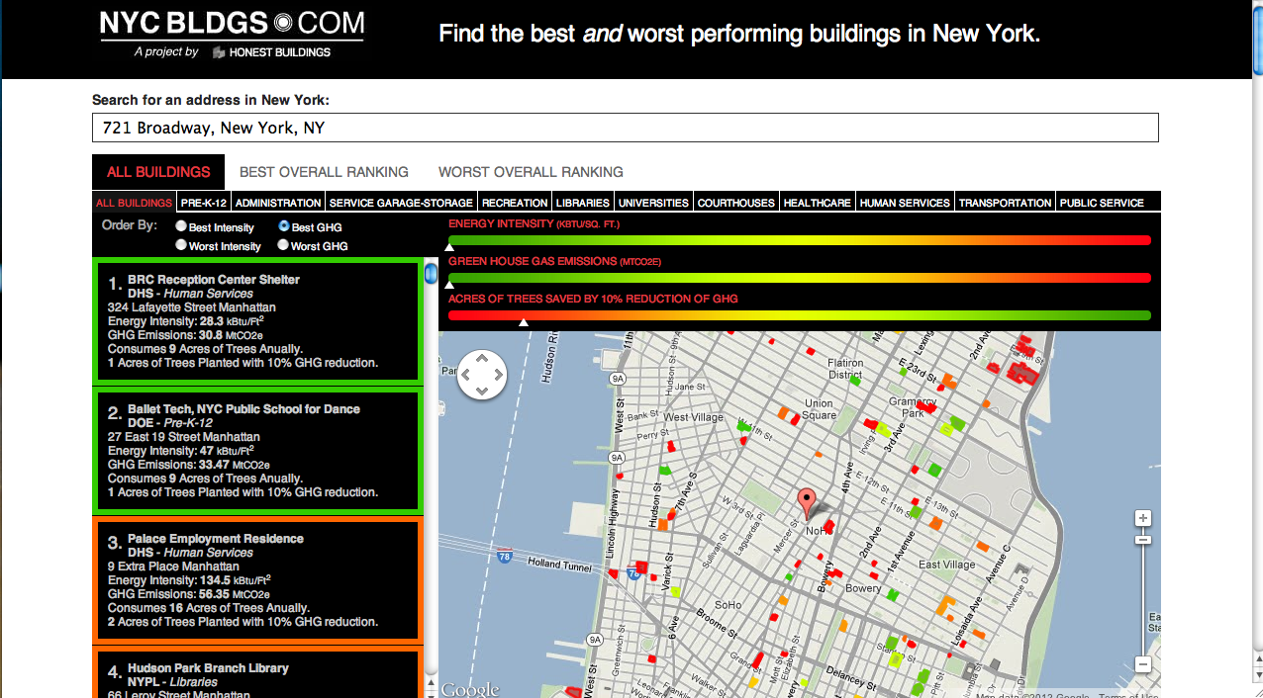Viewport: 1263px width, 698px height.
Task: Click 'DHS - Human Services' under BRC Reception Center
Action: [x=190, y=294]
